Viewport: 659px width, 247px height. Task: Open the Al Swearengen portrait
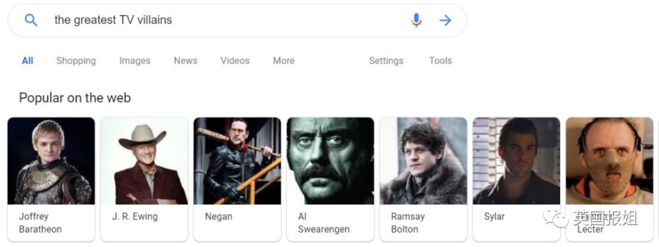pyautogui.click(x=330, y=161)
